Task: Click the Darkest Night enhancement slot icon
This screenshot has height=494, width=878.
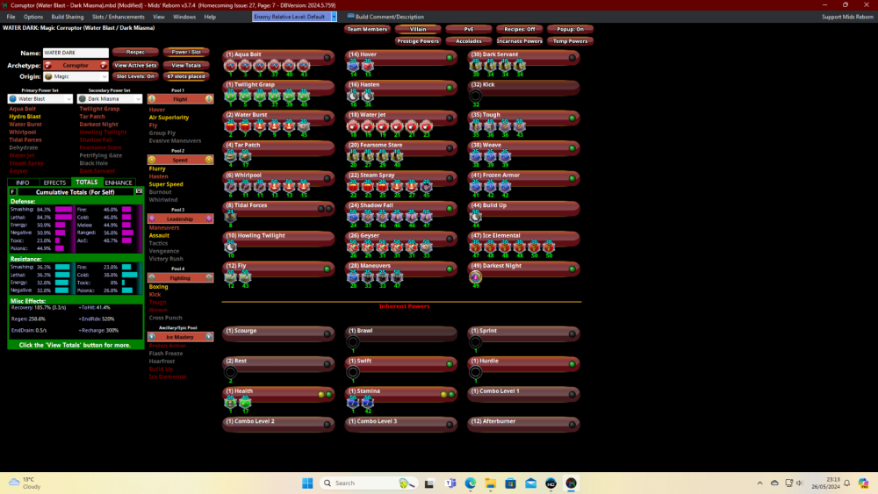Action: [x=476, y=276]
